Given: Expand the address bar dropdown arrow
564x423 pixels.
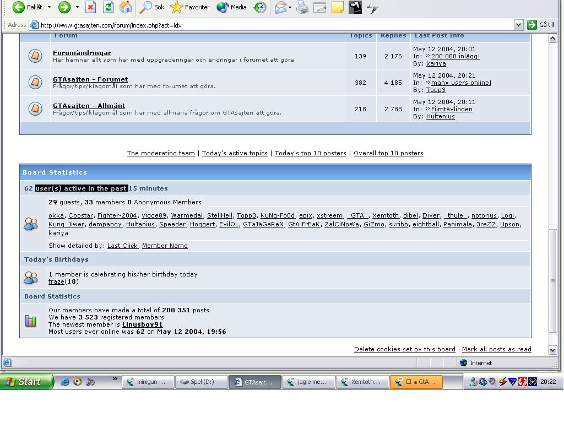Looking at the screenshot, I should tap(518, 25).
